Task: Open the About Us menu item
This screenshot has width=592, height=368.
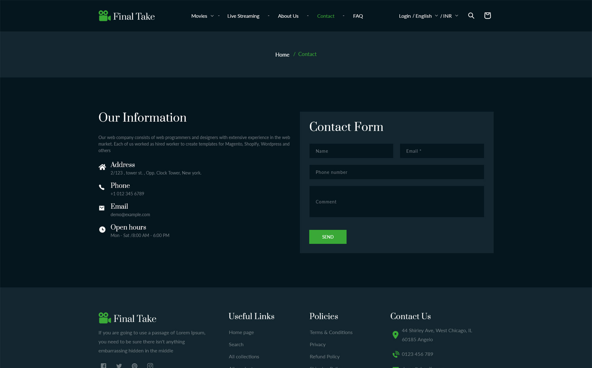Action: [288, 16]
